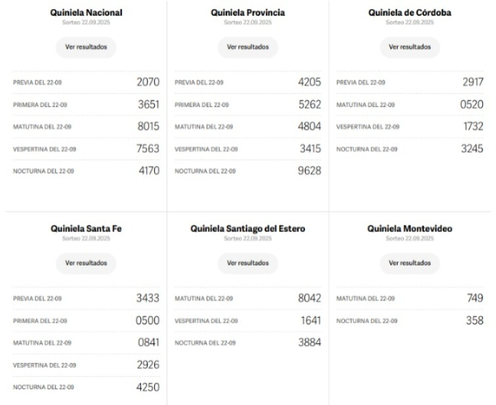Click Córdoba Matutina number 0520
Image resolution: width=496 pixels, height=405 pixels.
tap(471, 105)
